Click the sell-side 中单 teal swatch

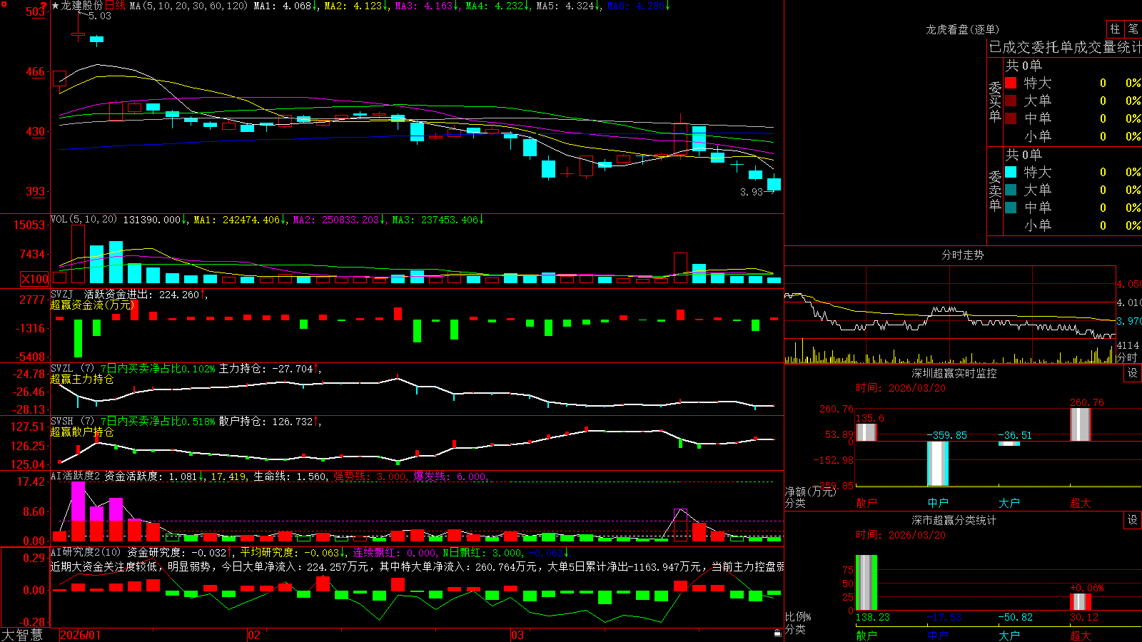coord(1011,208)
